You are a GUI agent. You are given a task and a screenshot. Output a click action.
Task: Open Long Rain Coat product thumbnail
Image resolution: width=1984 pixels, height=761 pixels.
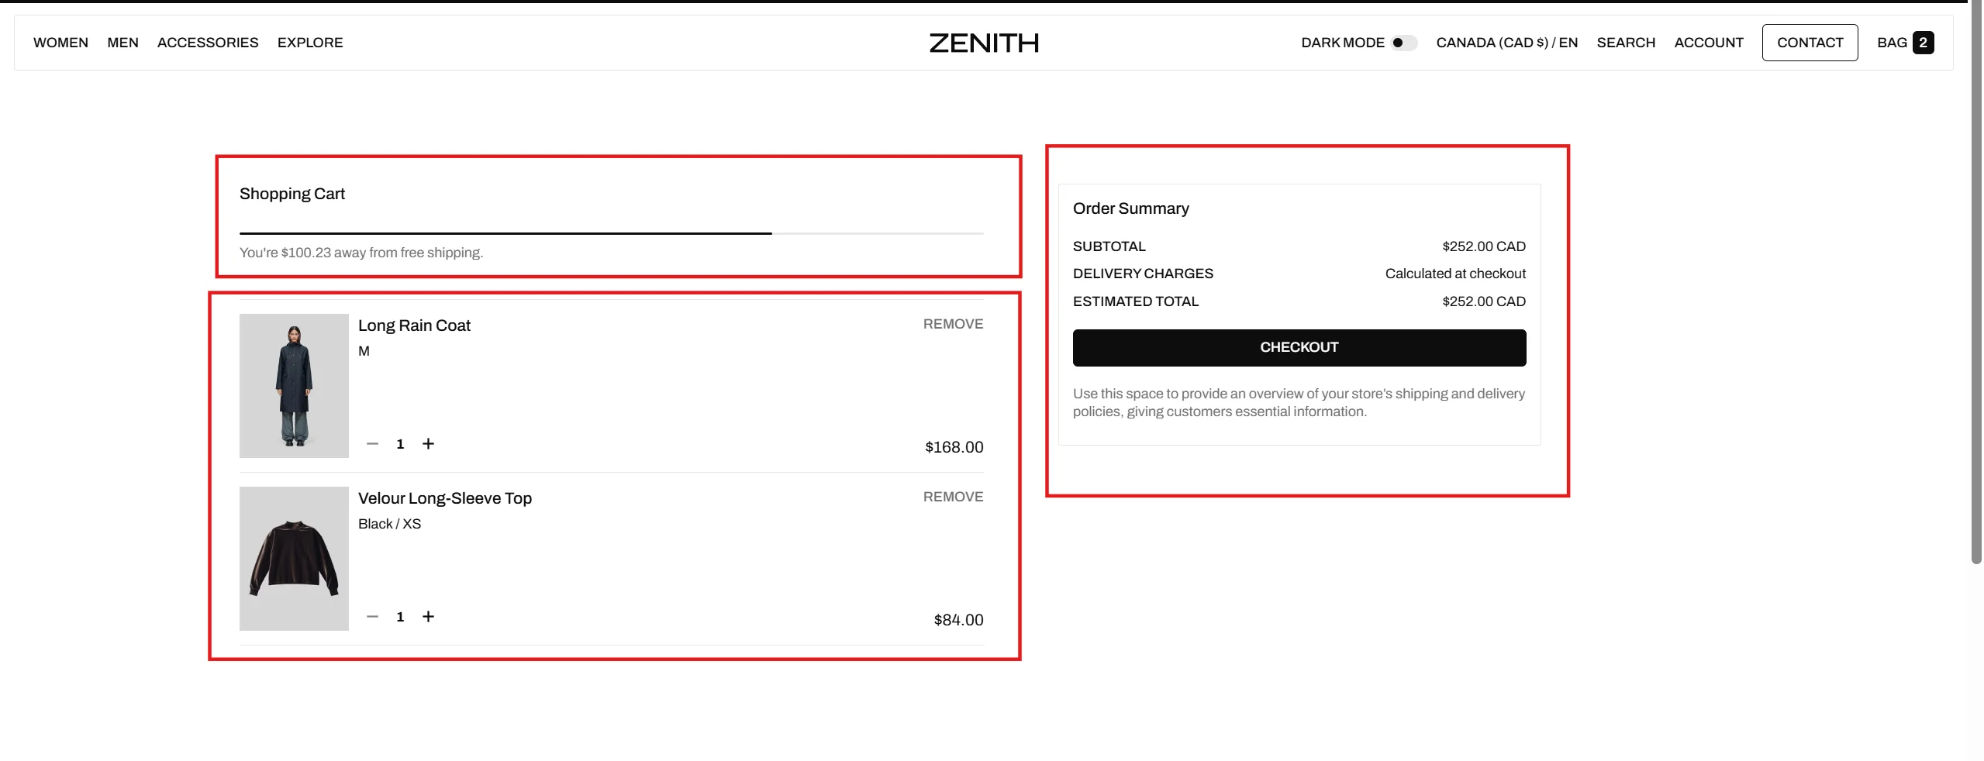click(x=294, y=386)
